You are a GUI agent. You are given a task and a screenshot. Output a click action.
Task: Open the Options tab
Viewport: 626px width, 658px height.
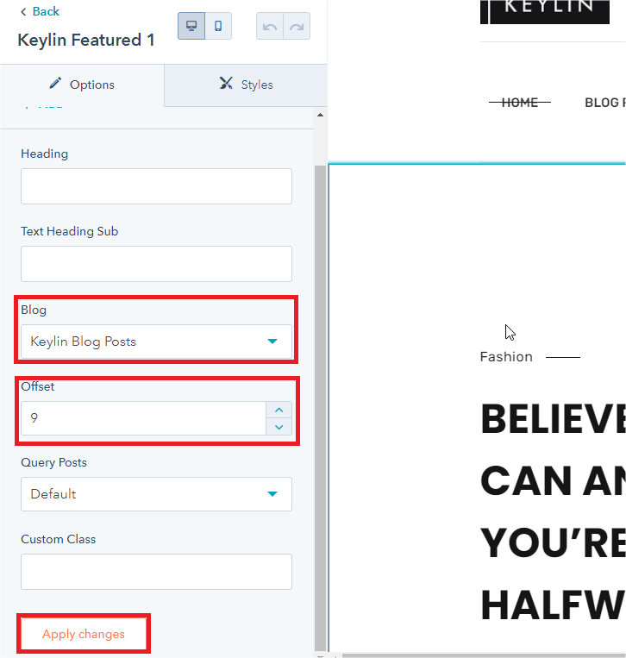tap(82, 85)
